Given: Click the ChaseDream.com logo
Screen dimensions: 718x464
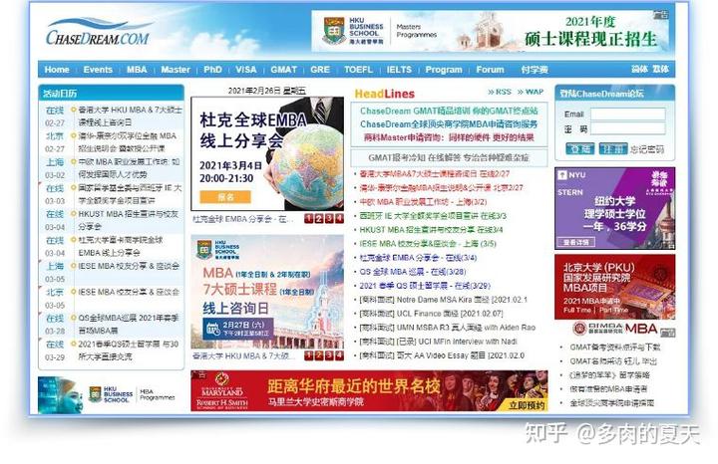Looking at the screenshot, I should tap(98, 32).
